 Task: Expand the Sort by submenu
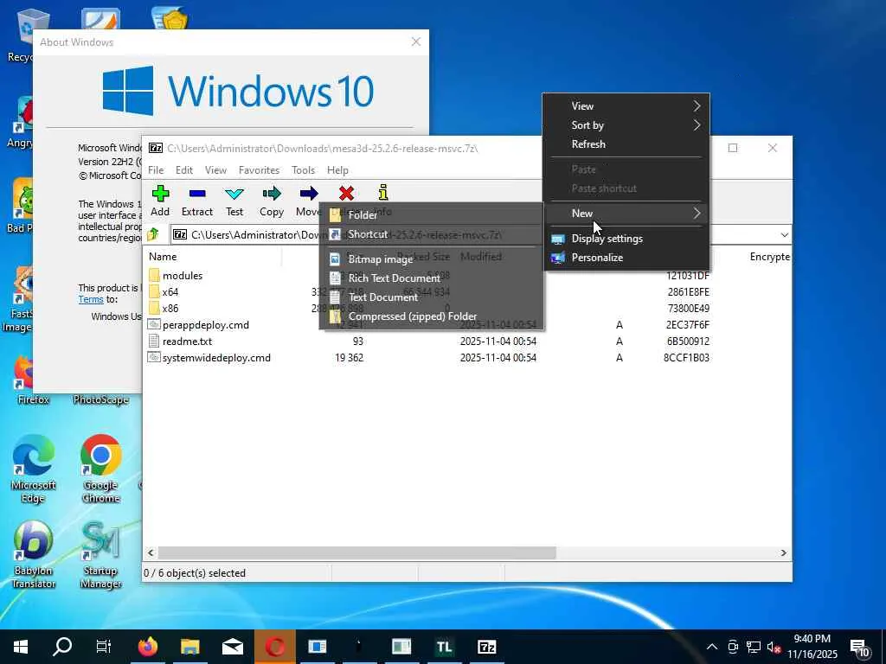coord(697,125)
